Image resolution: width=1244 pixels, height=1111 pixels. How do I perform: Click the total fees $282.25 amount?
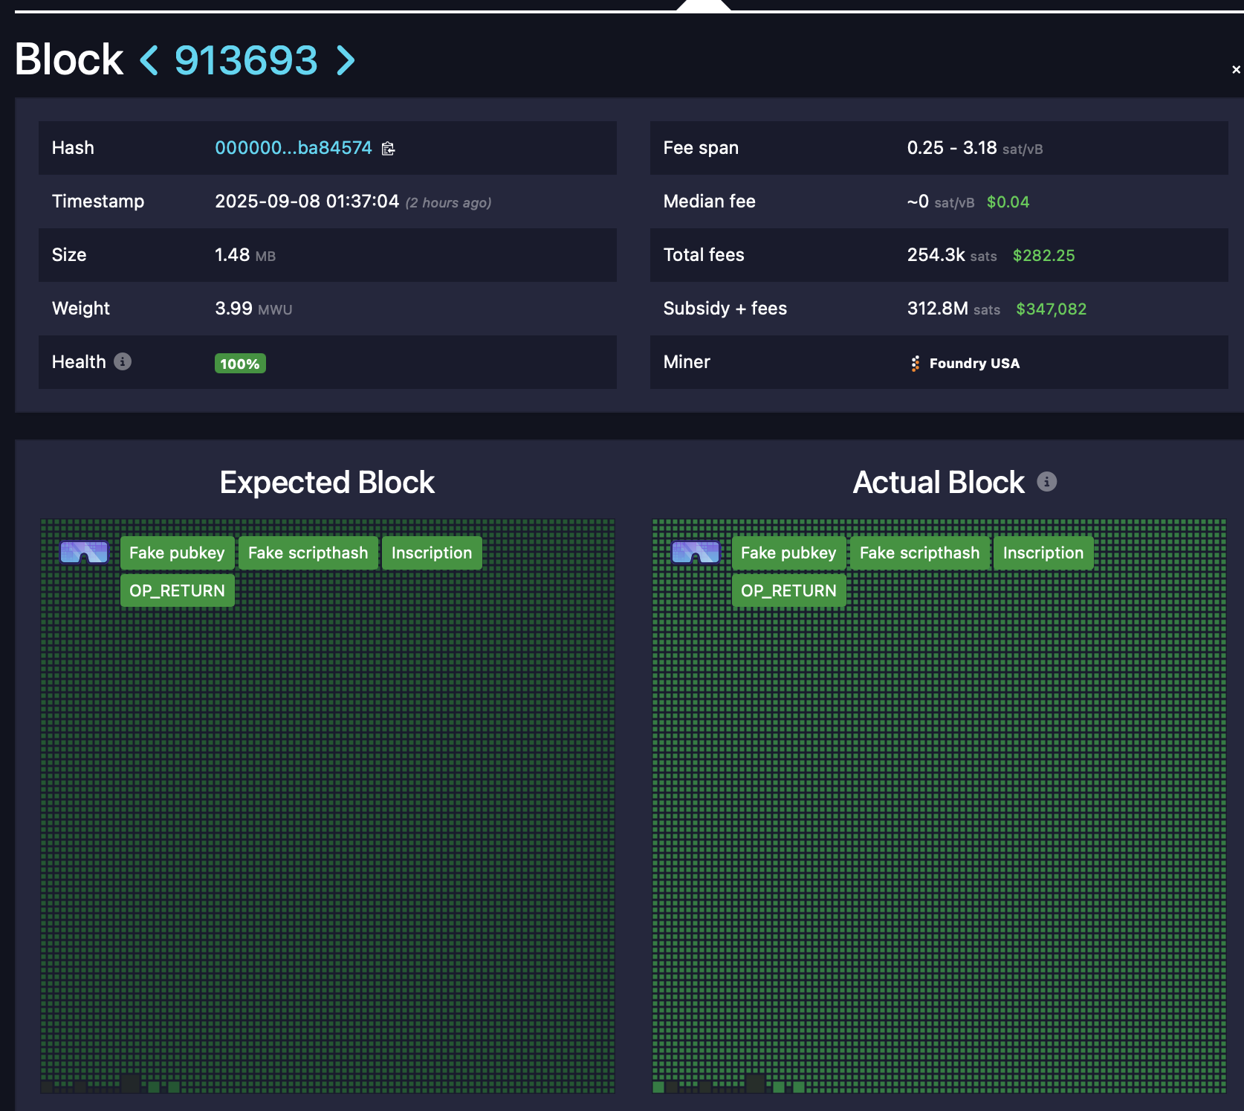(1043, 256)
